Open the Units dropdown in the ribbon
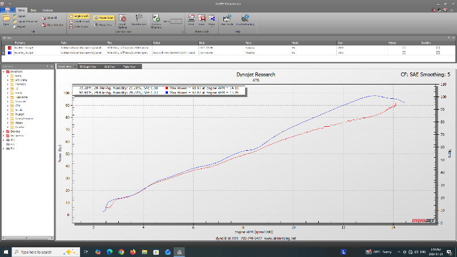The height and width of the screenshot is (257, 457). (x=176, y=21)
